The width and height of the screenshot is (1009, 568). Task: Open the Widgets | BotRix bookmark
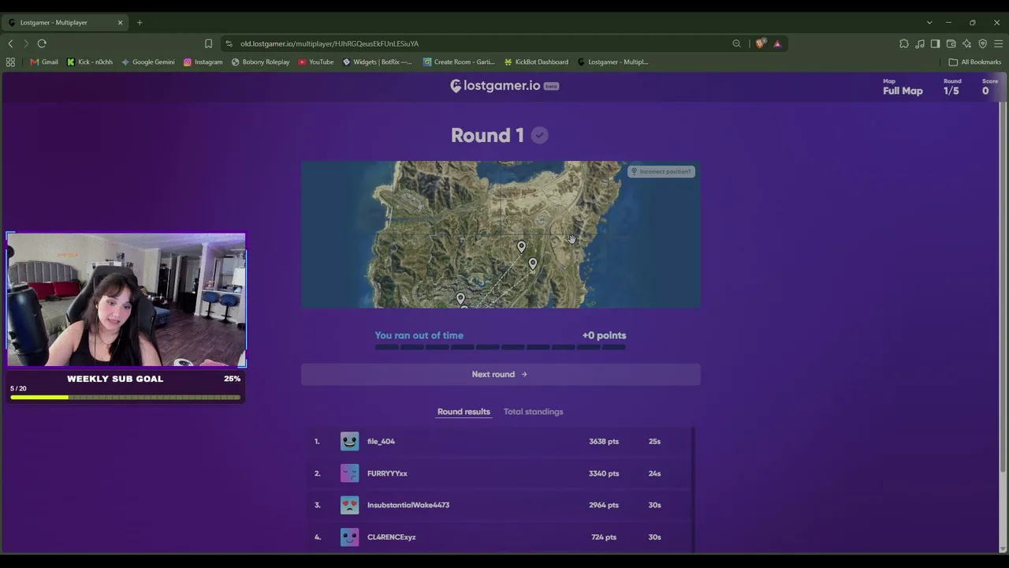(377, 62)
